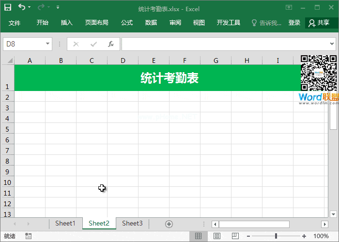This screenshot has width=339, height=242.
Task: Click the horizontal scrollbar thumb
Action: (254, 224)
